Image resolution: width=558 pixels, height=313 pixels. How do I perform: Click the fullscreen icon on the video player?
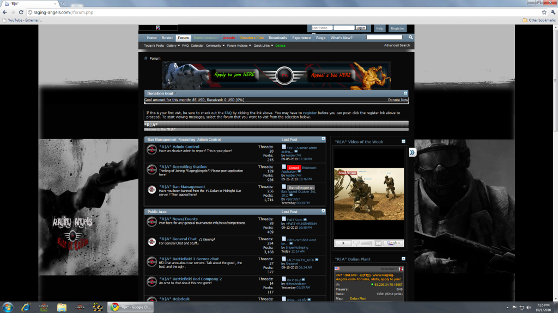(x=378, y=243)
